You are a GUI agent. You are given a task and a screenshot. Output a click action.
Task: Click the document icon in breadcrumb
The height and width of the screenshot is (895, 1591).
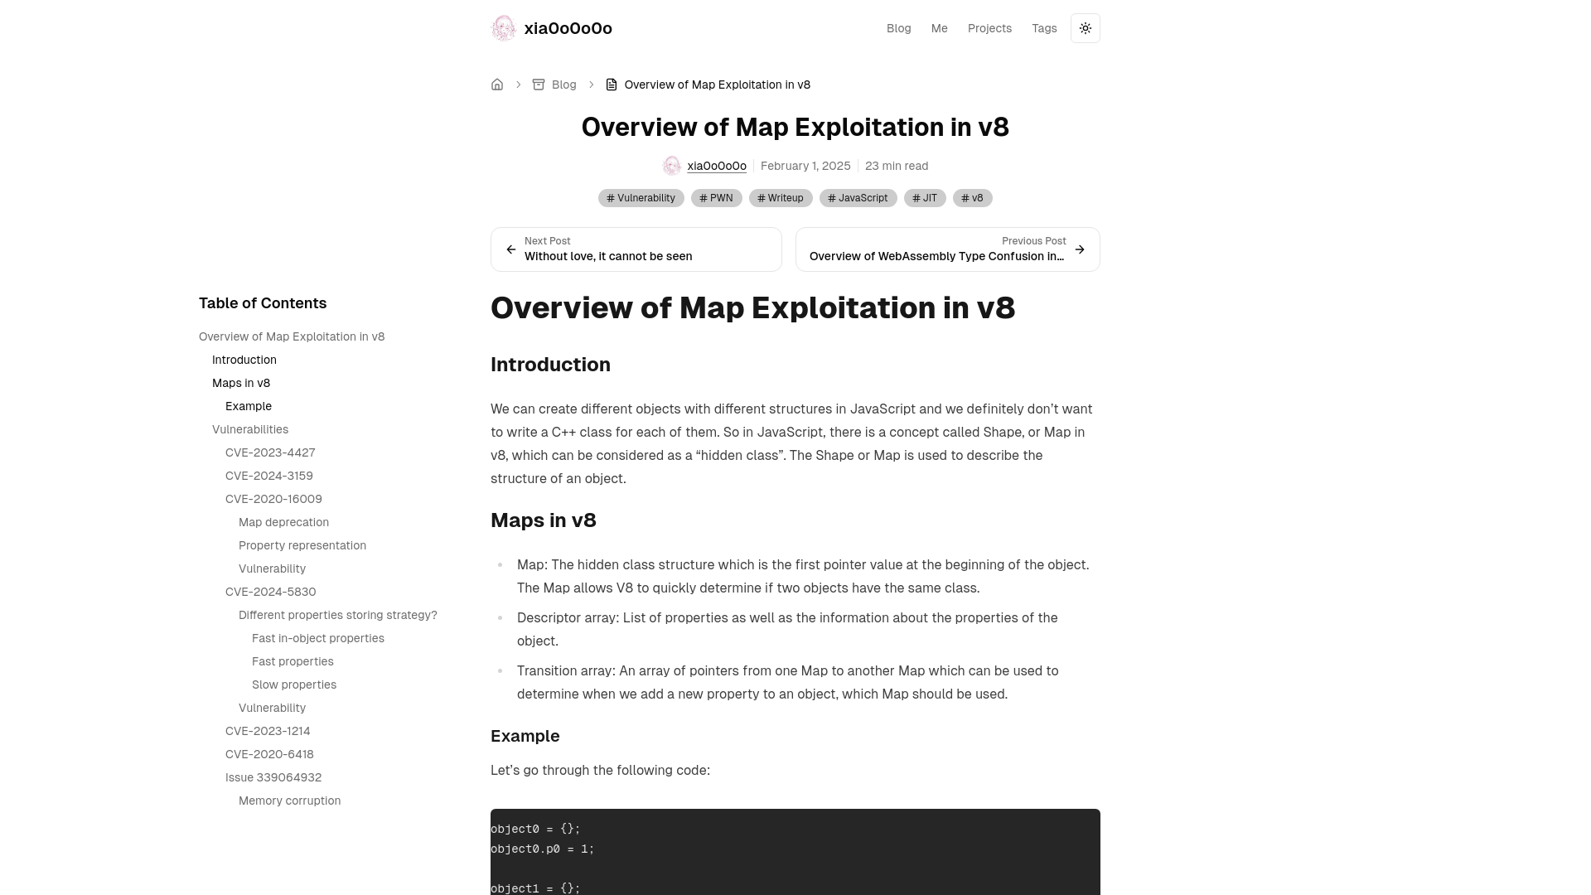pyautogui.click(x=612, y=85)
